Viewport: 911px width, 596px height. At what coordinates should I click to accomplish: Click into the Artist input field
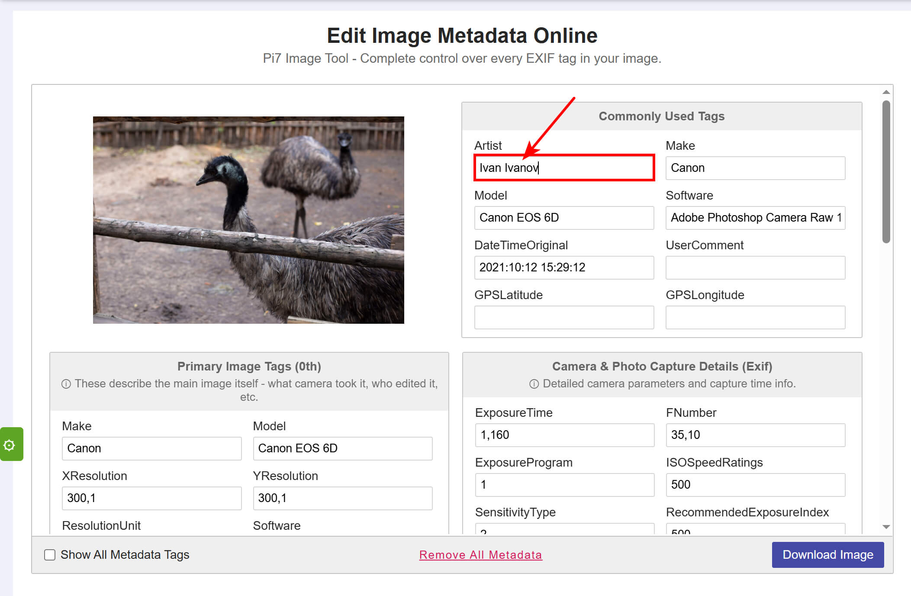pos(563,168)
